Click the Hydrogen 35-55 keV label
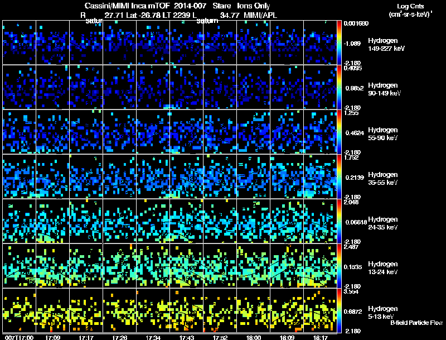Image resolution: width=446 pixels, height=340 pixels. click(x=383, y=179)
